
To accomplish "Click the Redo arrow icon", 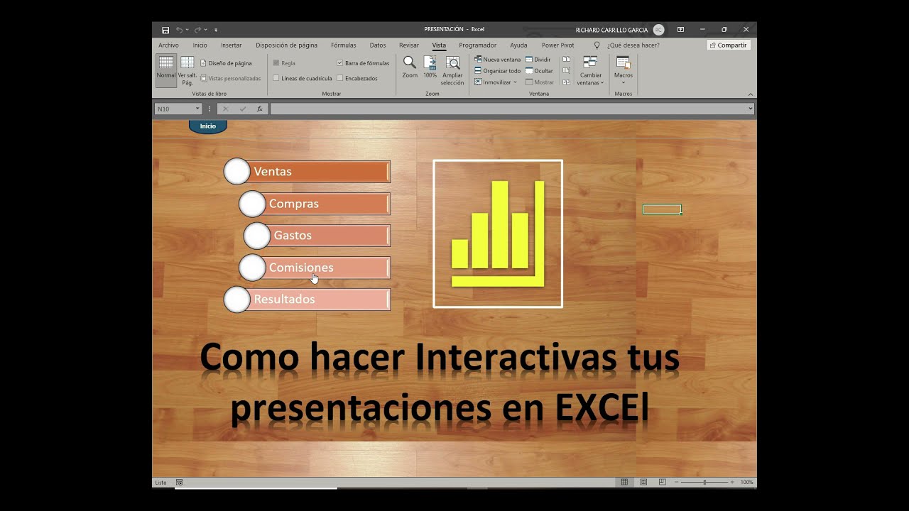I will 197,30.
